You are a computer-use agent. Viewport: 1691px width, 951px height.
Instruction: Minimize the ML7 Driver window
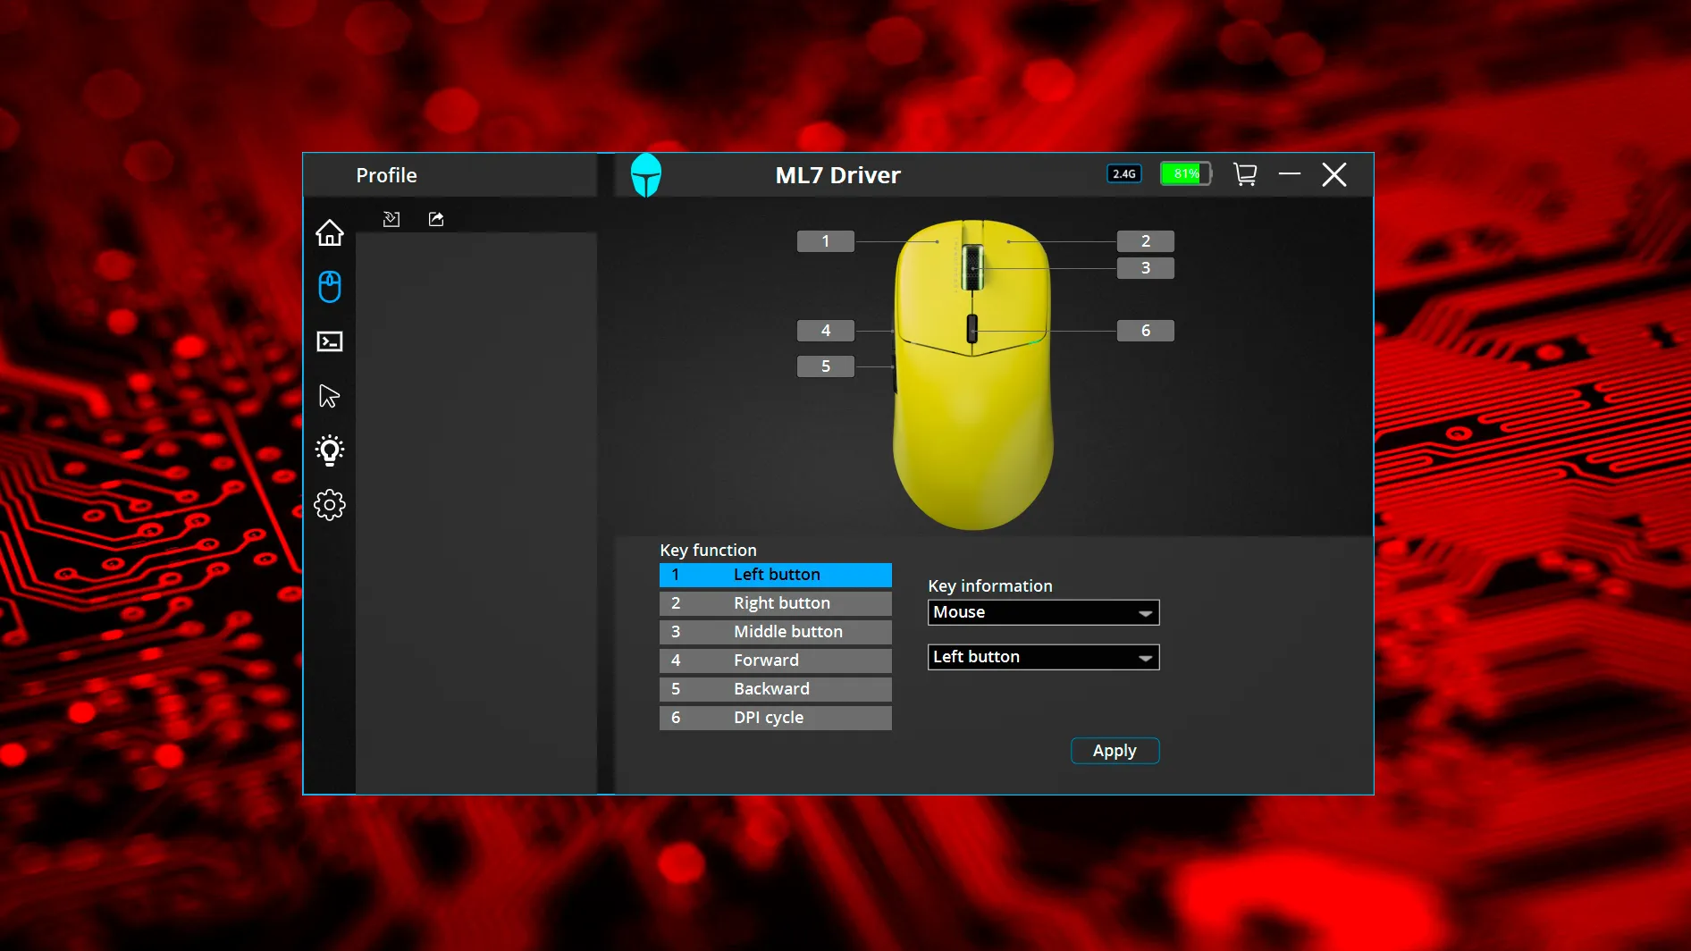[1290, 174]
